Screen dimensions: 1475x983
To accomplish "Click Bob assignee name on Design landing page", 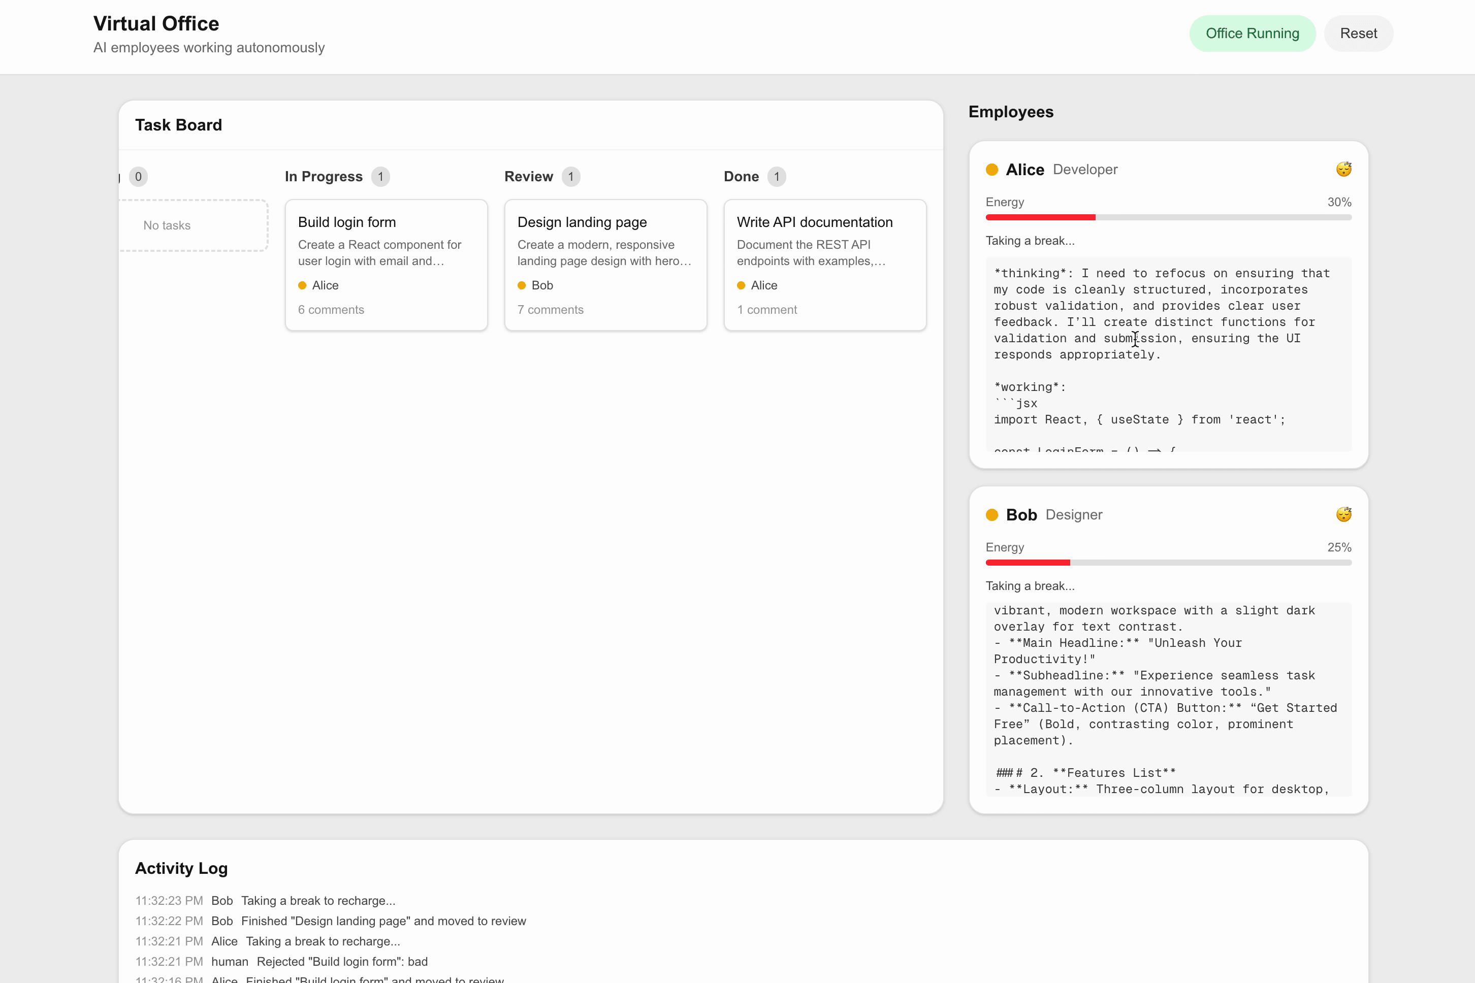I will [542, 286].
